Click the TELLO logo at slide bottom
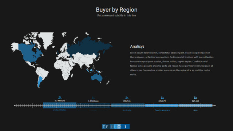233x131 pixels. click(x=116, y=127)
